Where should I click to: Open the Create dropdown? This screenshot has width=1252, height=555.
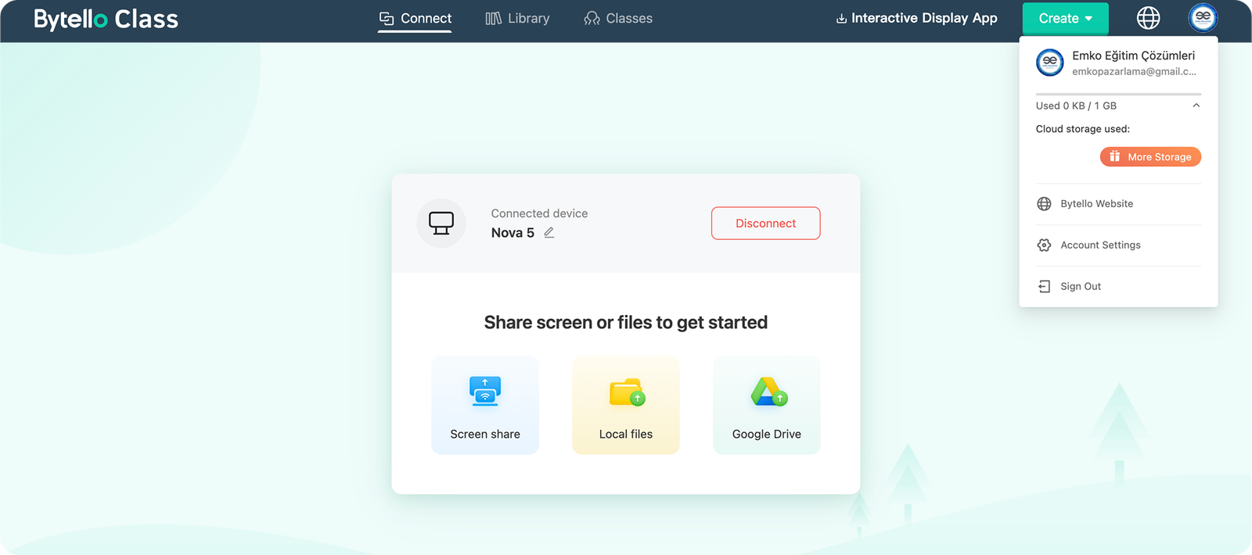coord(1065,19)
